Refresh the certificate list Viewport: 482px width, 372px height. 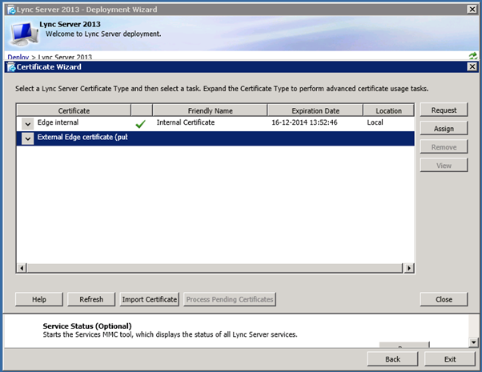(x=91, y=299)
